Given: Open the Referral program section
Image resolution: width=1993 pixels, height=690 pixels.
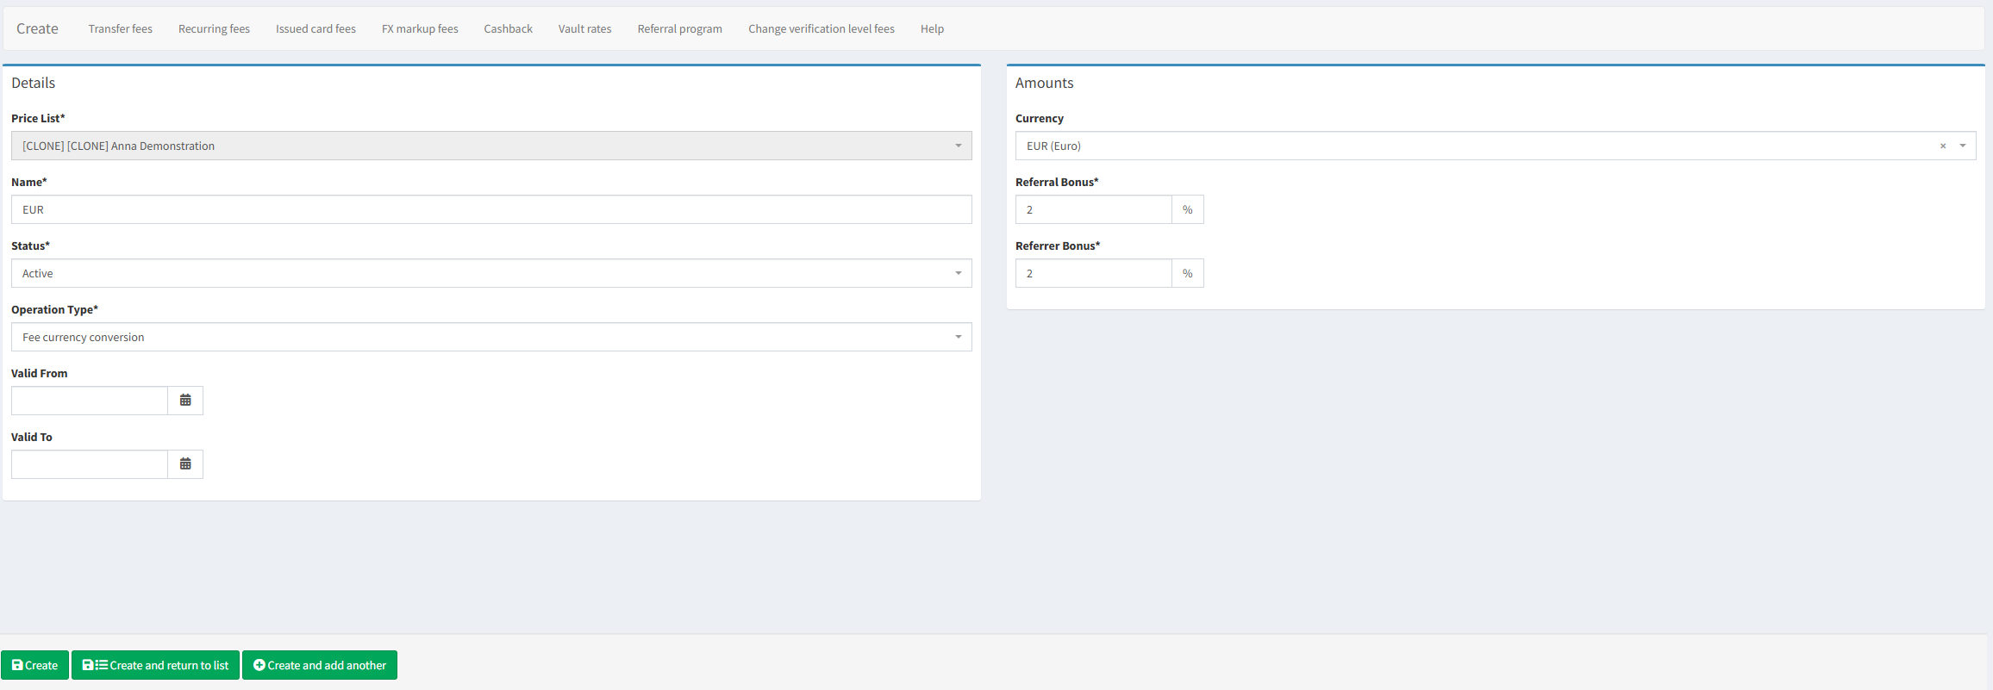Looking at the screenshot, I should point(679,28).
